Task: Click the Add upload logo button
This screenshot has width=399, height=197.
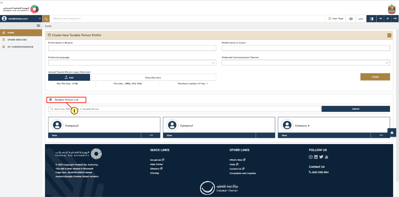Action: (x=69, y=77)
